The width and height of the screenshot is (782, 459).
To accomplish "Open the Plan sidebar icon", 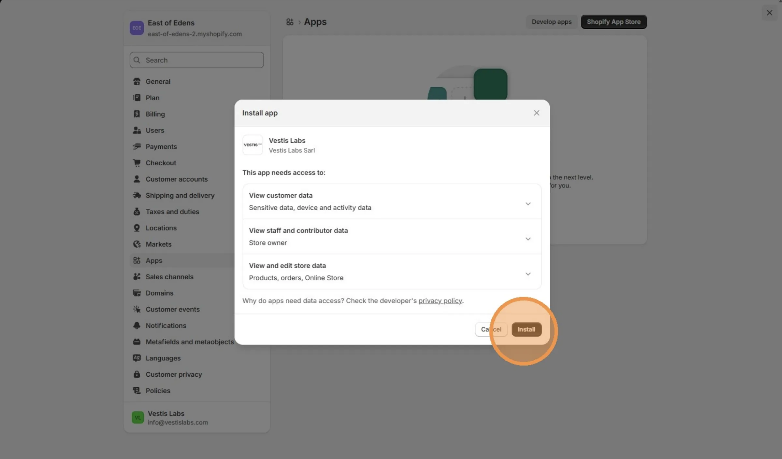I will (137, 98).
